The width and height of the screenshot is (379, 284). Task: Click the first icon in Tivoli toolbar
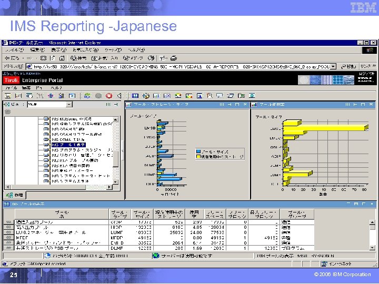tap(8, 96)
